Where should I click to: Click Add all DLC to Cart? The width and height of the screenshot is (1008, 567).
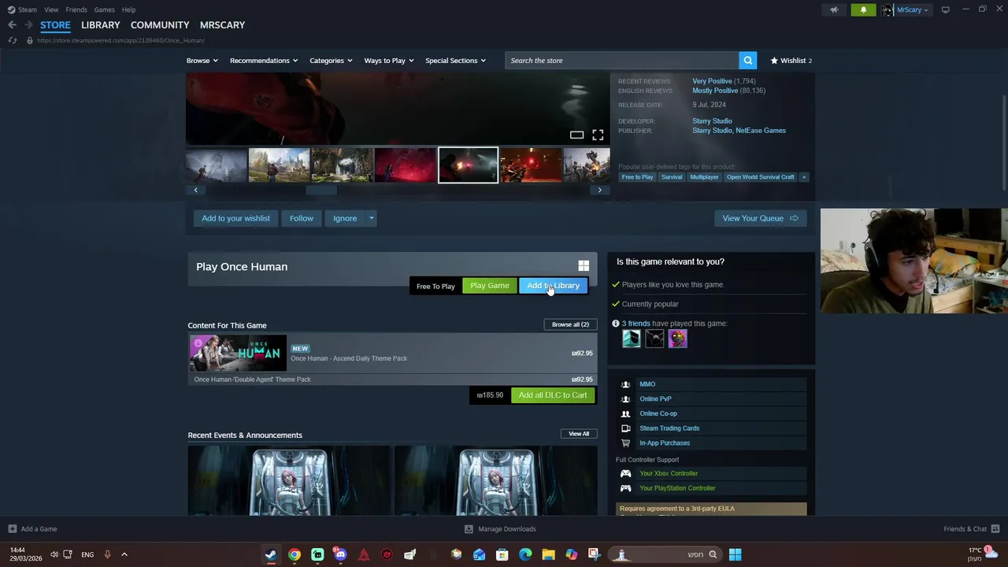[553, 395]
